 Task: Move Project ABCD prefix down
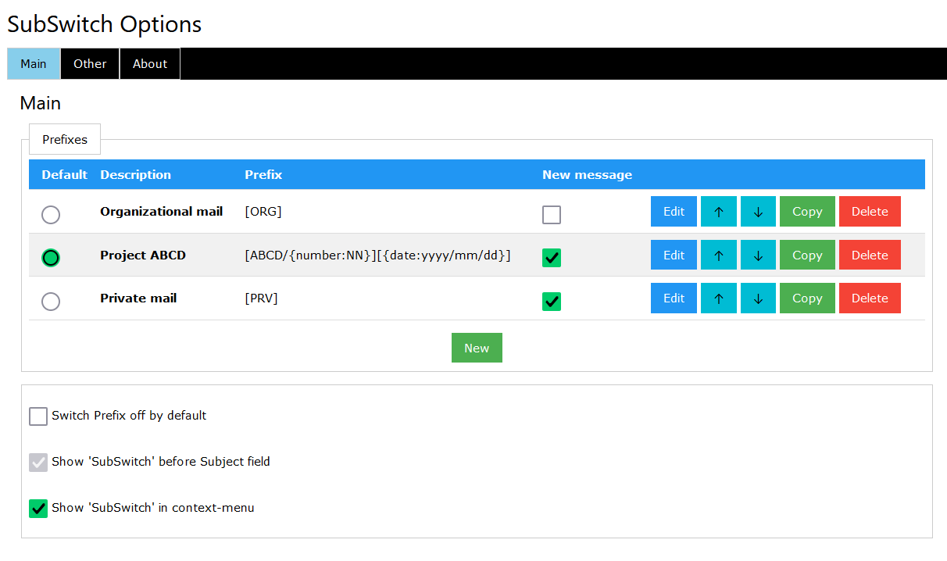click(x=758, y=255)
